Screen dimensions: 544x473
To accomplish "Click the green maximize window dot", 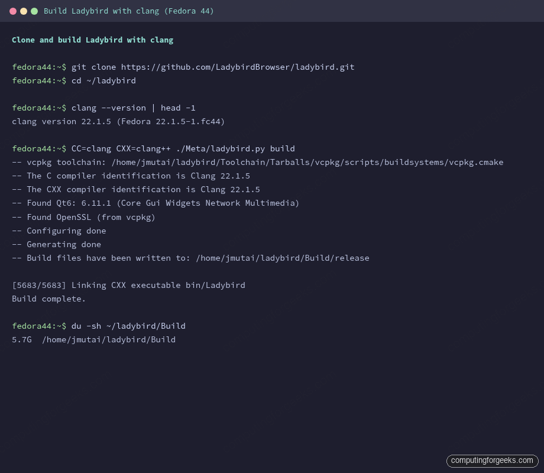I will click(34, 11).
